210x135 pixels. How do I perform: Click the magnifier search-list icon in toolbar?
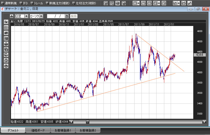(112, 3)
